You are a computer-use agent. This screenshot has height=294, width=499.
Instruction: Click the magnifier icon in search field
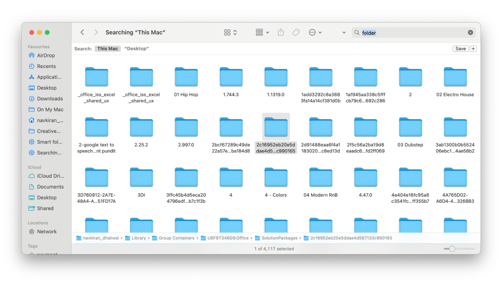tap(357, 33)
